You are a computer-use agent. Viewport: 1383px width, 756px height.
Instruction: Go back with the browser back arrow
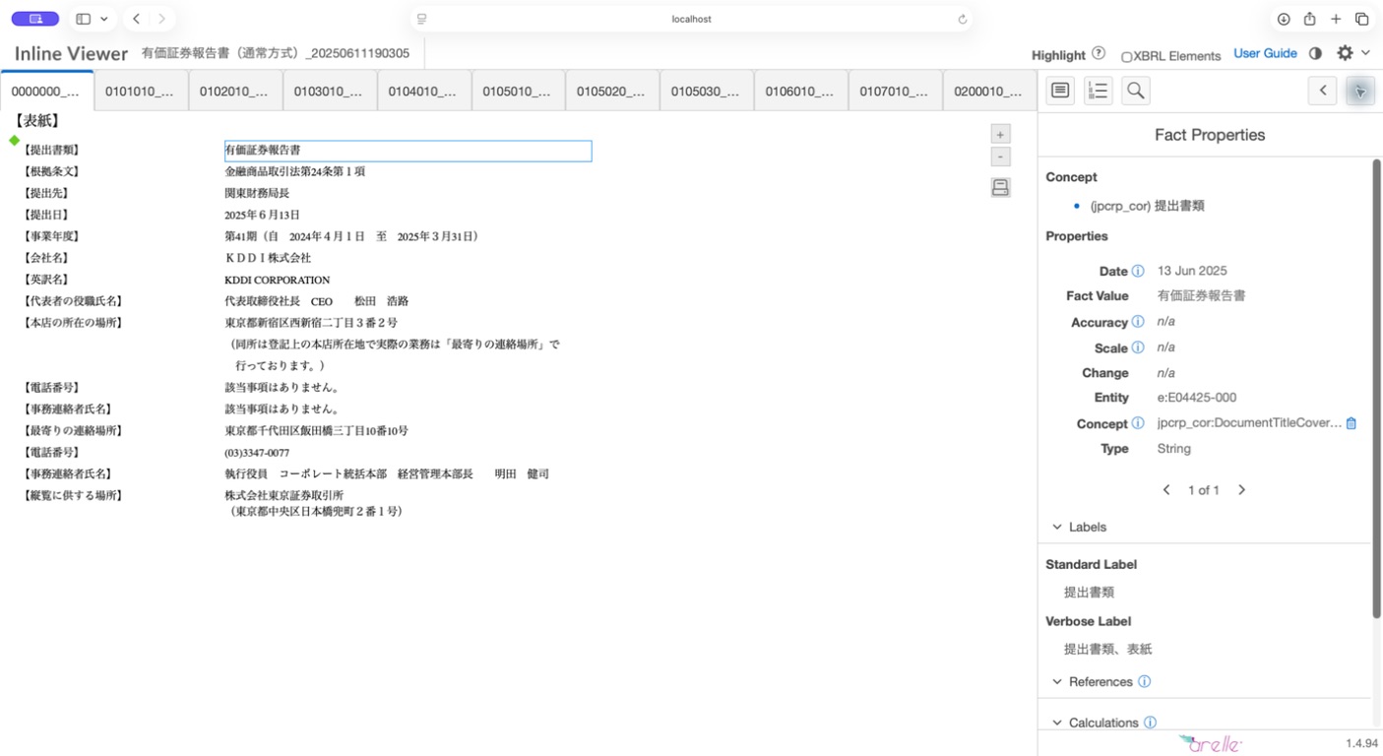point(136,19)
